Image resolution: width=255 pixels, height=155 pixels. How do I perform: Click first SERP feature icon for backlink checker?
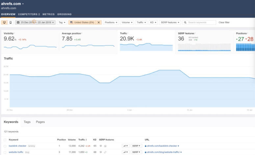[x=101, y=146]
